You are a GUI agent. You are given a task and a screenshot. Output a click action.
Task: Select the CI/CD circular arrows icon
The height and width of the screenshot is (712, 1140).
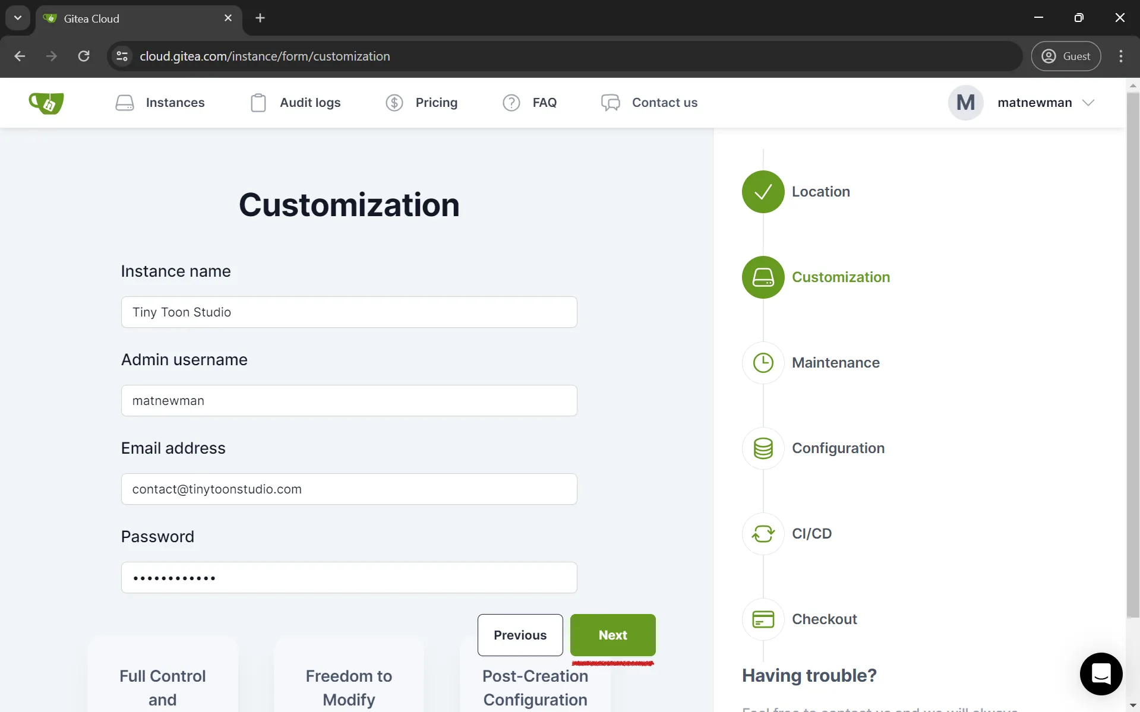tap(763, 533)
